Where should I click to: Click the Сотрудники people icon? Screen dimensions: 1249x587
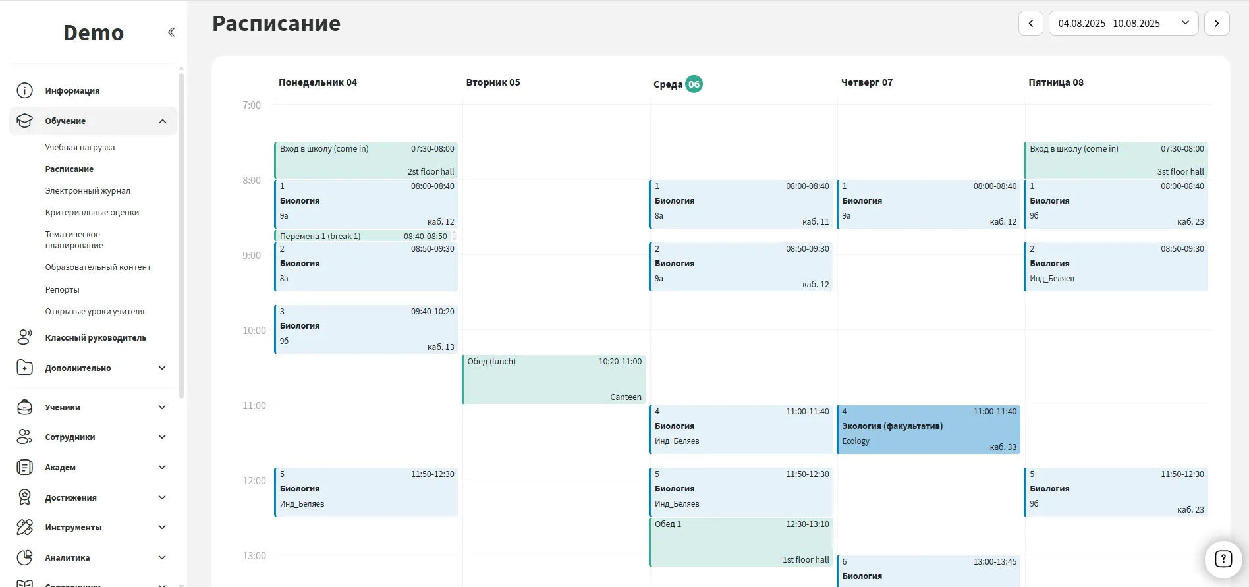(24, 437)
